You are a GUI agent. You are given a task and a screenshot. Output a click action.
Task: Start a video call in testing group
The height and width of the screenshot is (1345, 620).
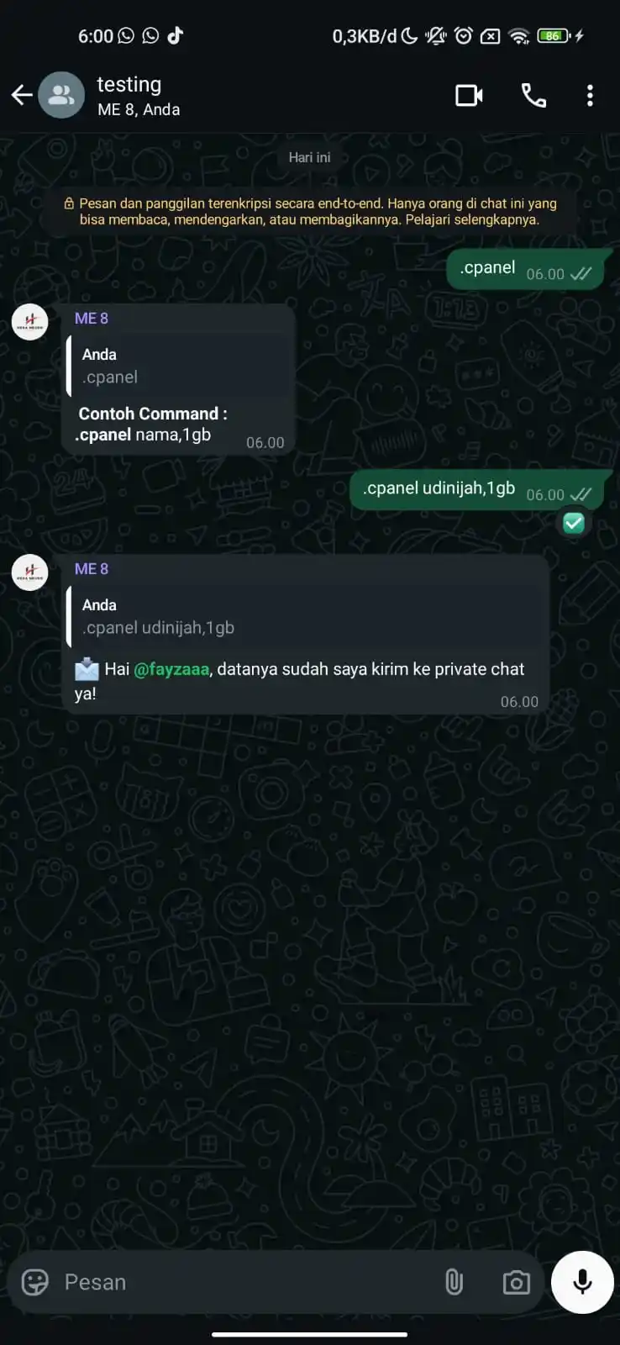pyautogui.click(x=469, y=95)
